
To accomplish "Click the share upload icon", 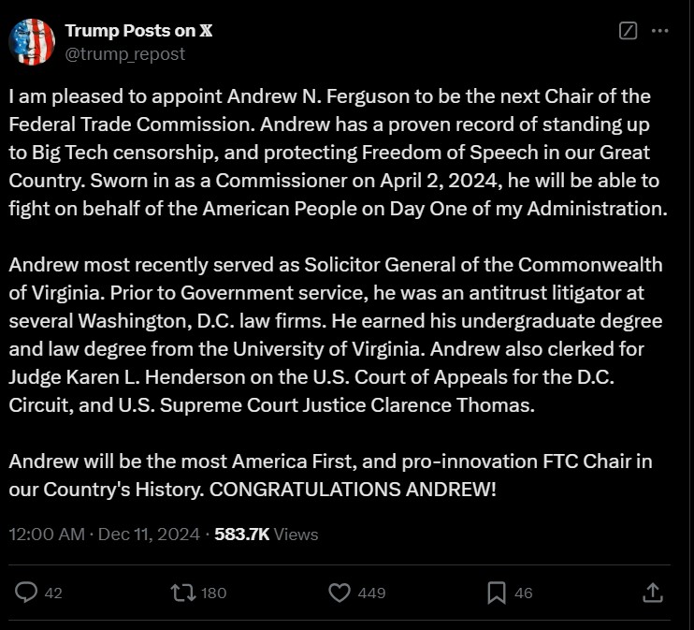I will tap(654, 592).
